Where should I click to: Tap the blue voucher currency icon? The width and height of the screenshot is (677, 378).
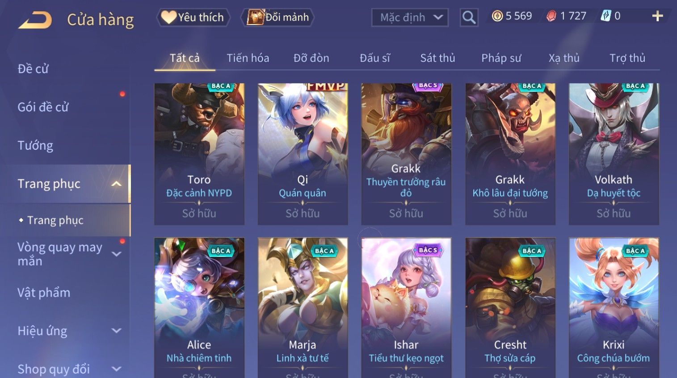(606, 16)
